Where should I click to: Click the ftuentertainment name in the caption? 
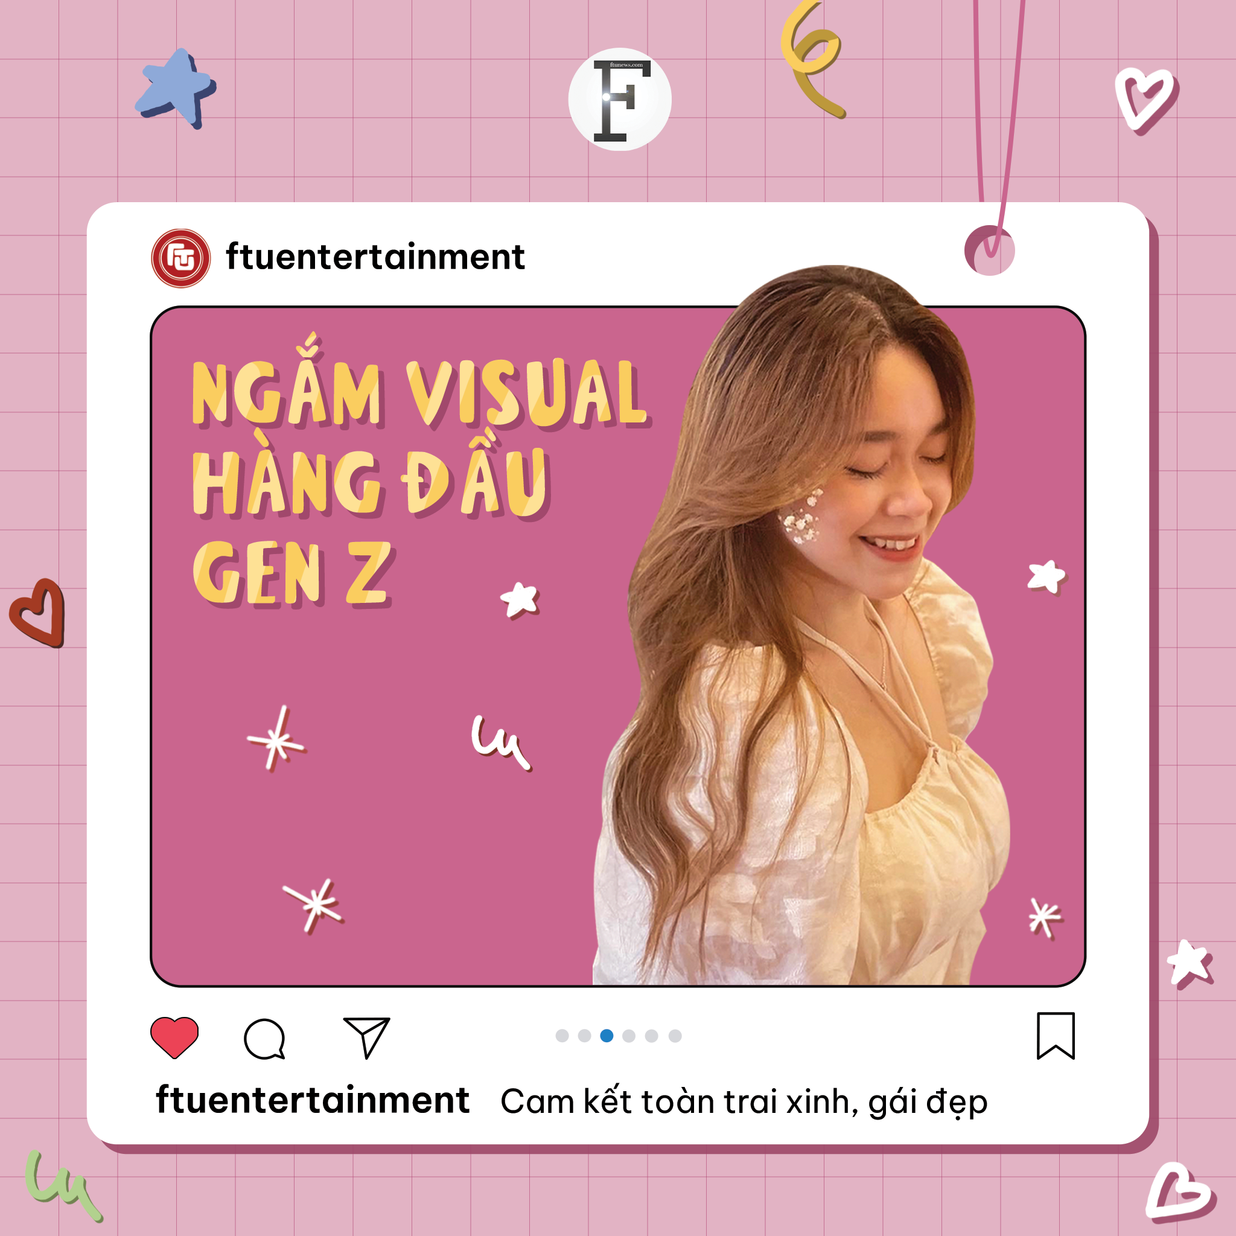pyautogui.click(x=313, y=1100)
